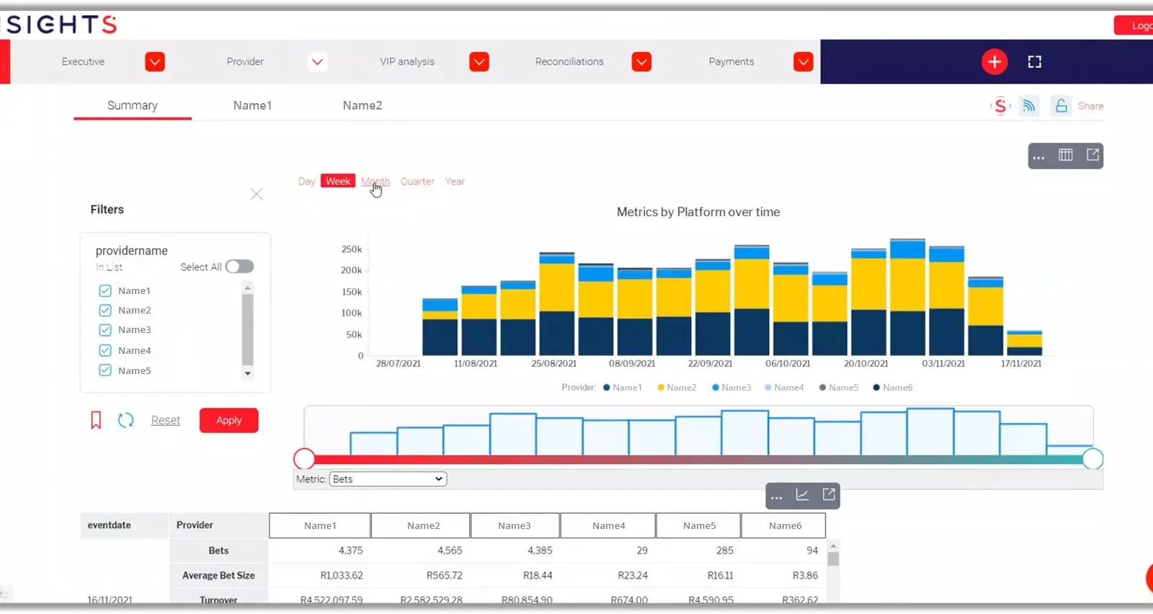Expand the Executive menu dropdown
This screenshot has height=614, width=1153.
click(154, 62)
